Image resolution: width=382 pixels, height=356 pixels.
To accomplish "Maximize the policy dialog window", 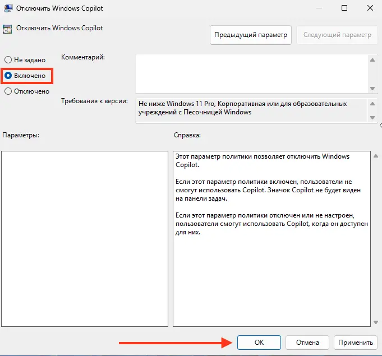I will [344, 8].
